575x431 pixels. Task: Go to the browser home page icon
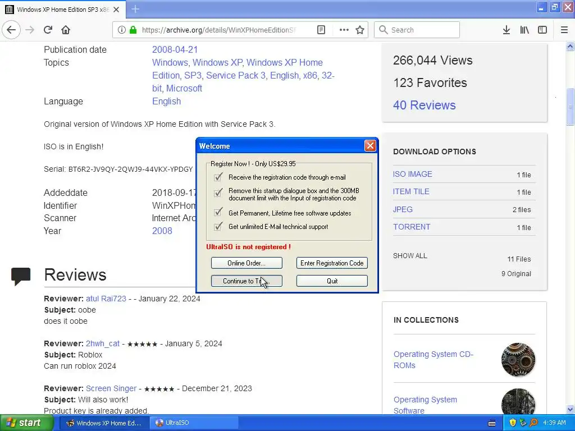click(66, 30)
